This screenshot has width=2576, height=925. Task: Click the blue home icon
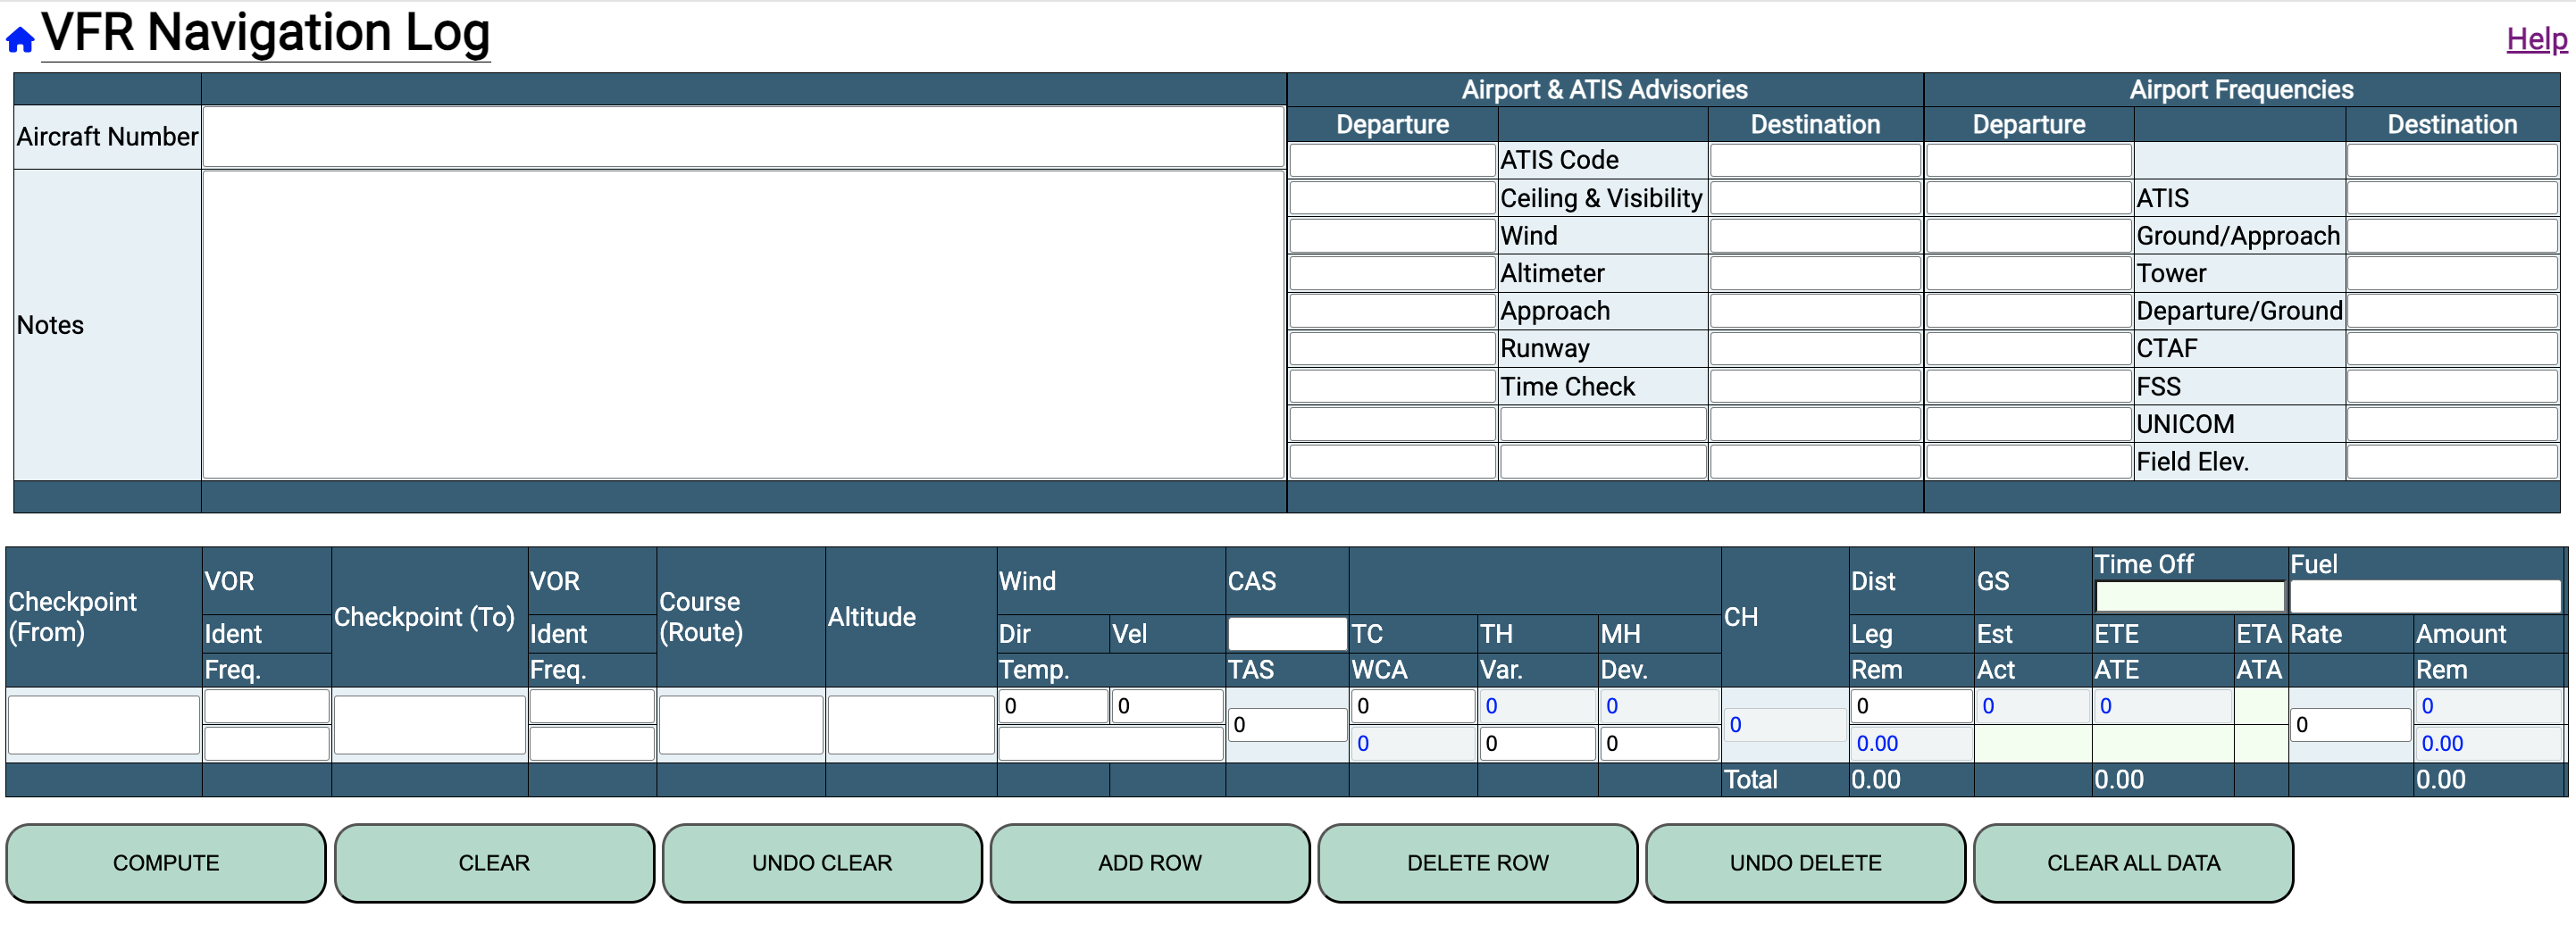pos(20,40)
